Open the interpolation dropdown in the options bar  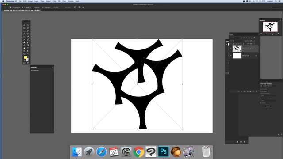tap(68, 7)
